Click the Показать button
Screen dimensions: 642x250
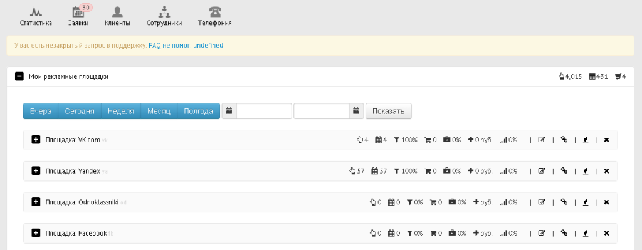pos(389,111)
